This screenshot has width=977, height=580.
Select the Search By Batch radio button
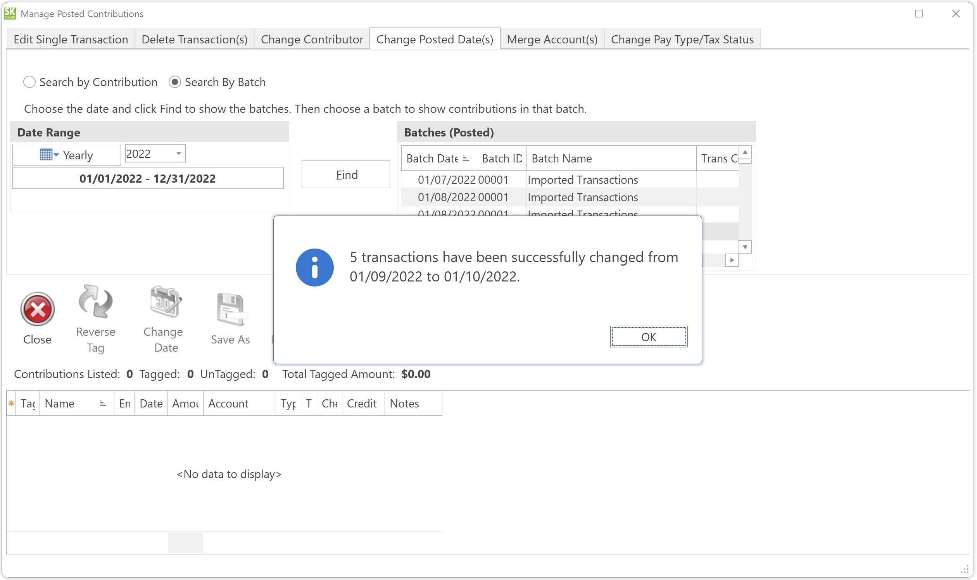pos(174,82)
